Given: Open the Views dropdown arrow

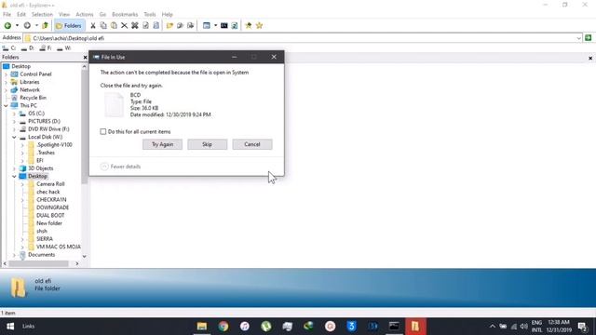Looking at the screenshot, I should (215, 25).
